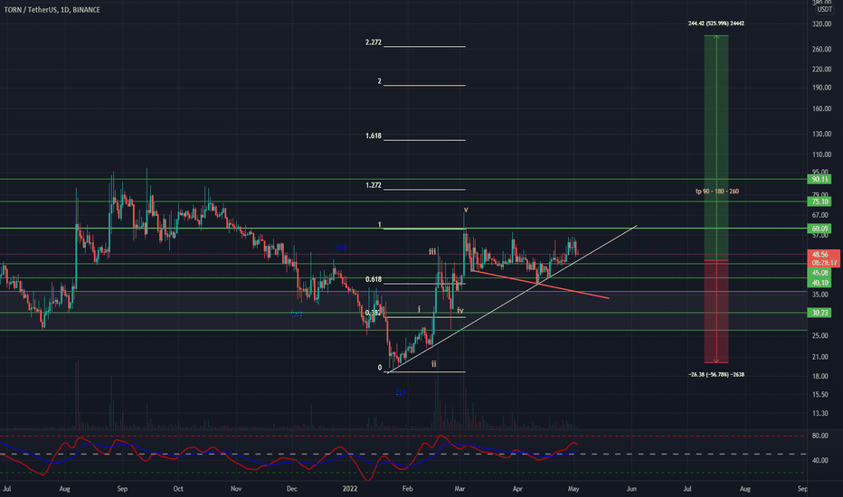
Task: Click the 1.618 Fibonacci extension label
Action: pos(374,136)
